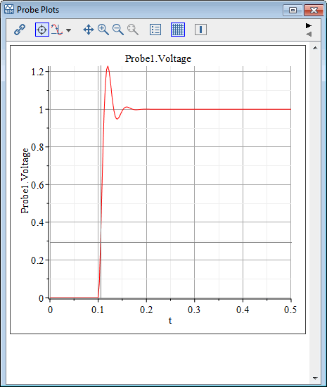Restore the Probe Plots window
The image size is (327, 387).
click(x=293, y=11)
